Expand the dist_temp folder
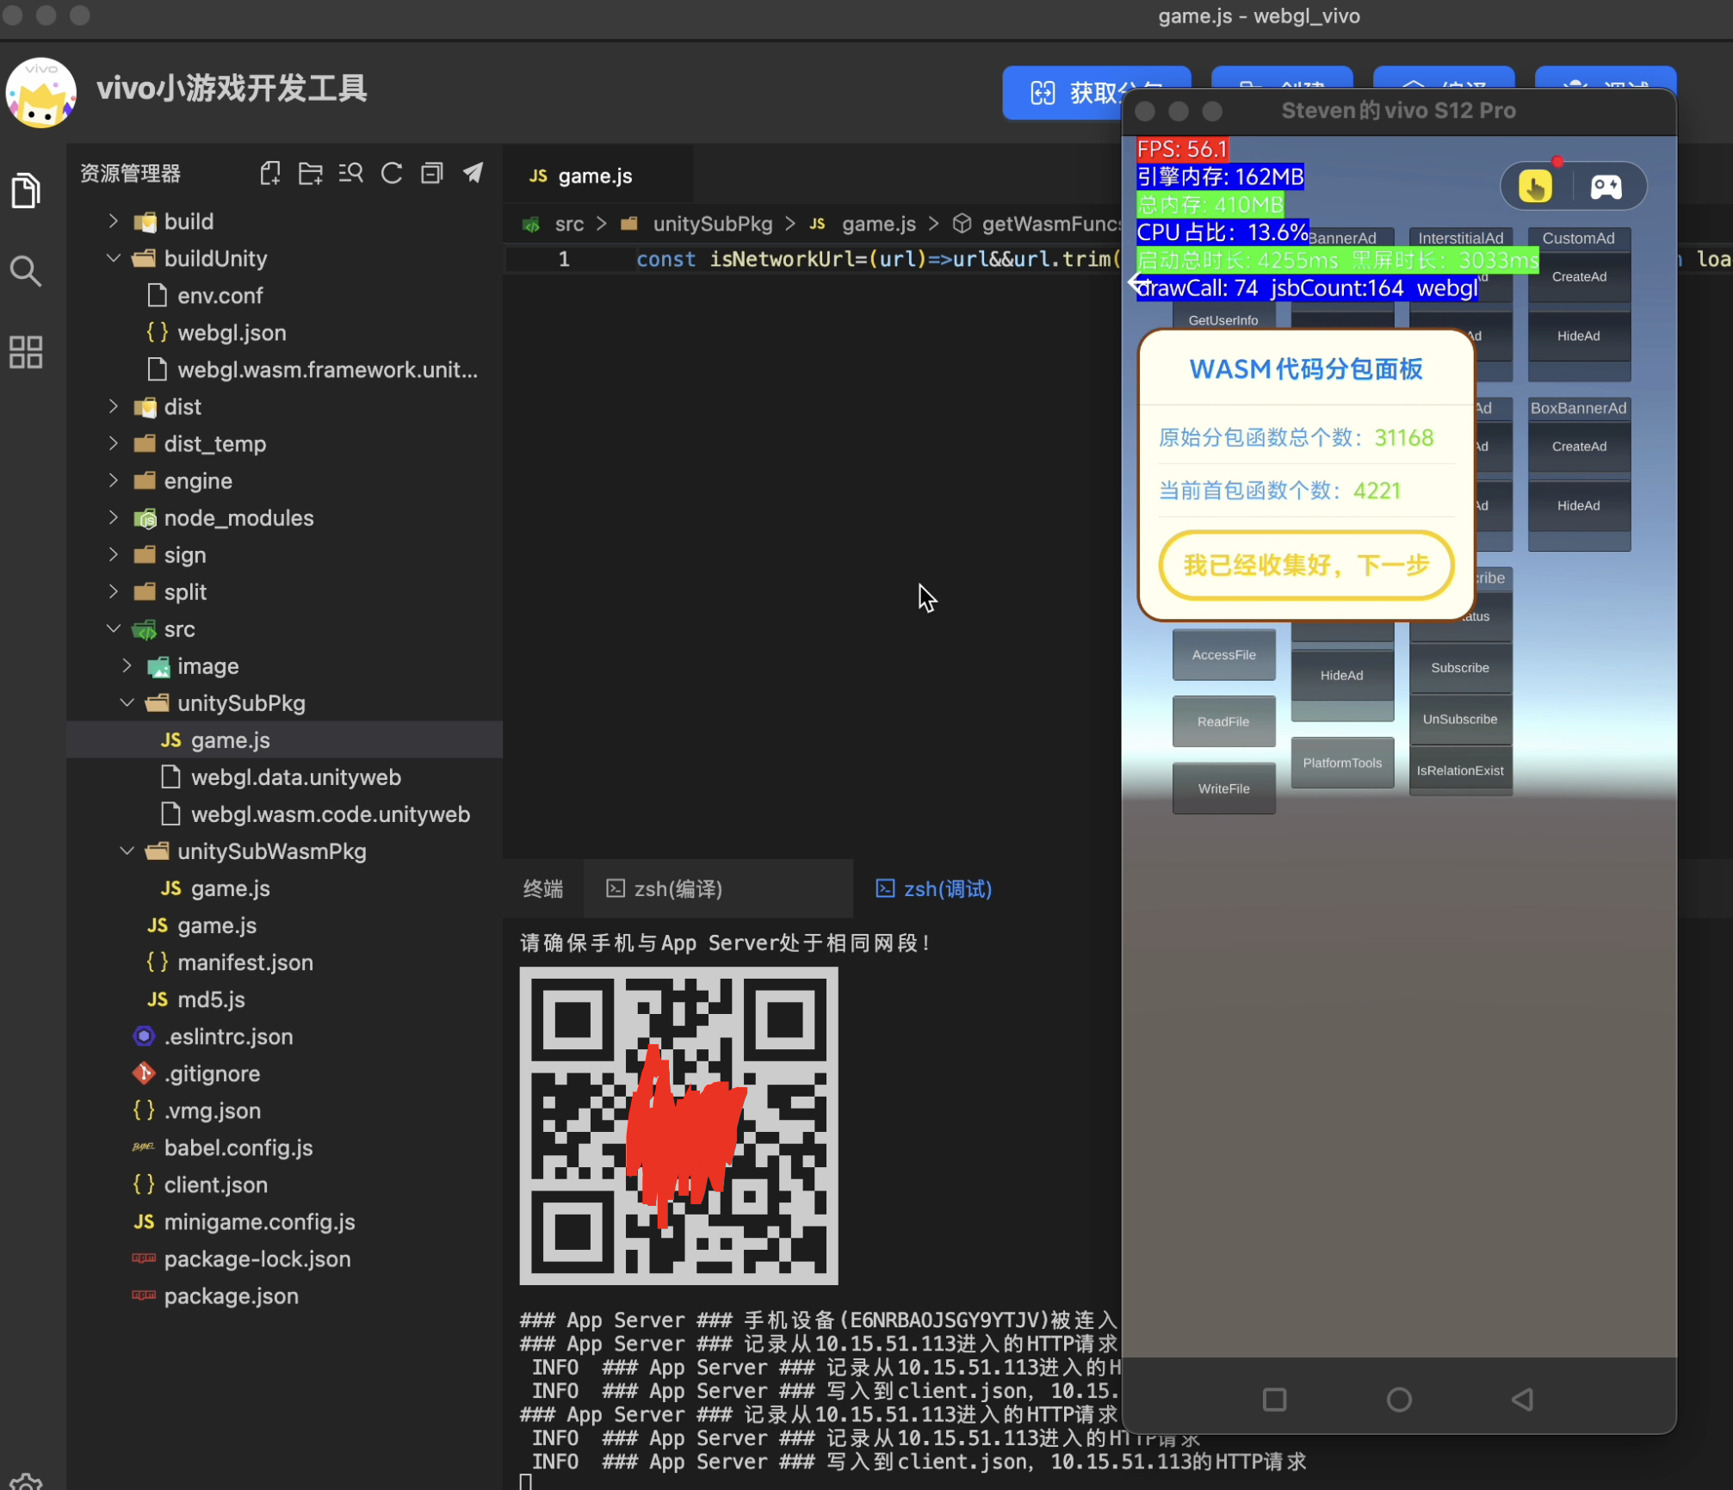The image size is (1733, 1490). 113,443
